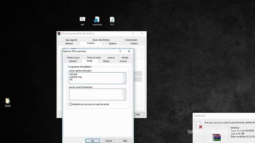Close the Nom et paramètres de l'archive dialog

pos(142,33)
